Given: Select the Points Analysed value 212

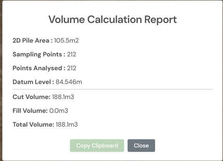Looking at the screenshot, I should click(71, 68).
